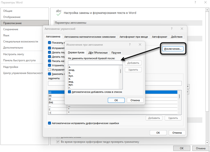Image resolution: width=210 pixels, height=152 pixels.
Task: Uncheck "Автоматически добавлять слова в список"
Action: (x=69, y=93)
